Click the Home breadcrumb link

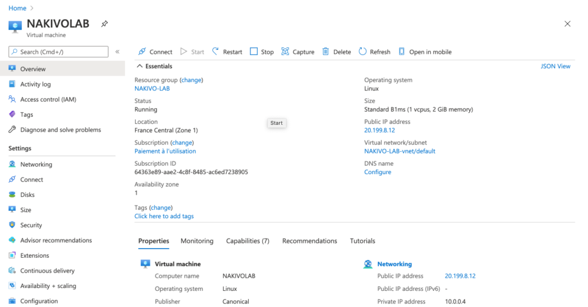tap(17, 8)
